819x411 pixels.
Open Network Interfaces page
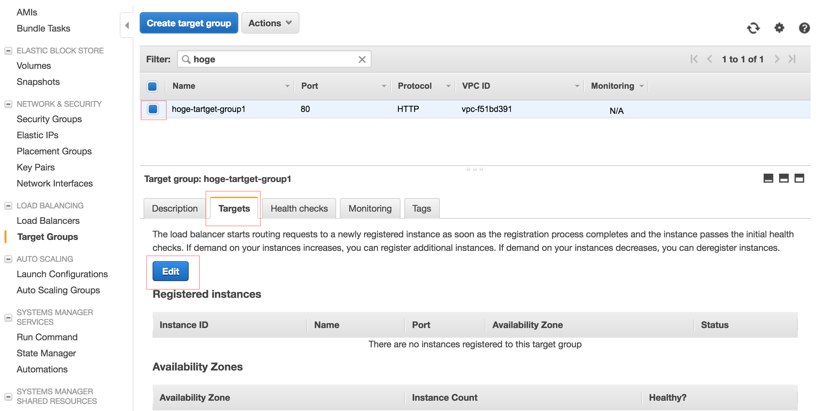tap(55, 183)
